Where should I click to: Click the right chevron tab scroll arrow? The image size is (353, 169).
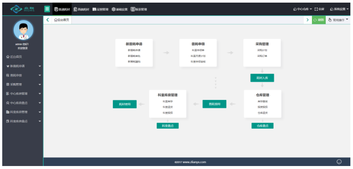pyautogui.click(x=307, y=20)
